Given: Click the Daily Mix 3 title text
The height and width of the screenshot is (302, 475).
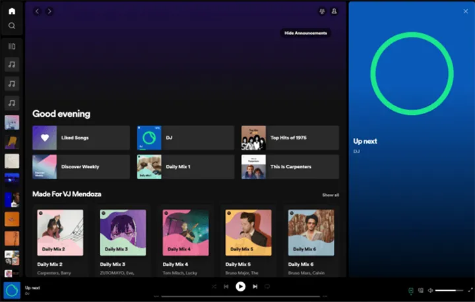Looking at the screenshot, I should coord(112,264).
